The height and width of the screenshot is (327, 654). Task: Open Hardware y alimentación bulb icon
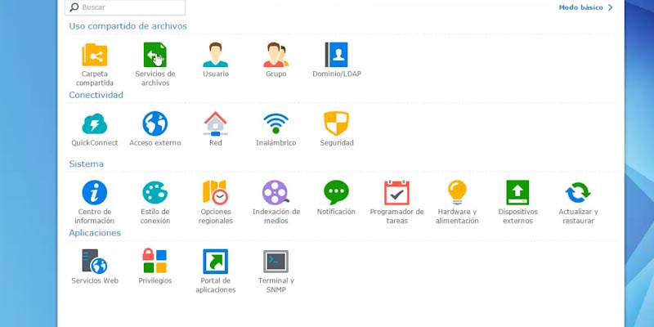point(457,192)
